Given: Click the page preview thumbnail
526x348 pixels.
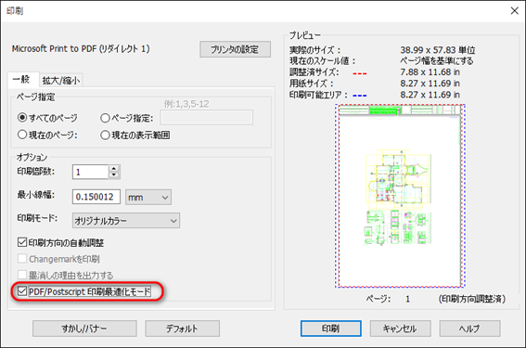Looking at the screenshot, I should click(400, 196).
